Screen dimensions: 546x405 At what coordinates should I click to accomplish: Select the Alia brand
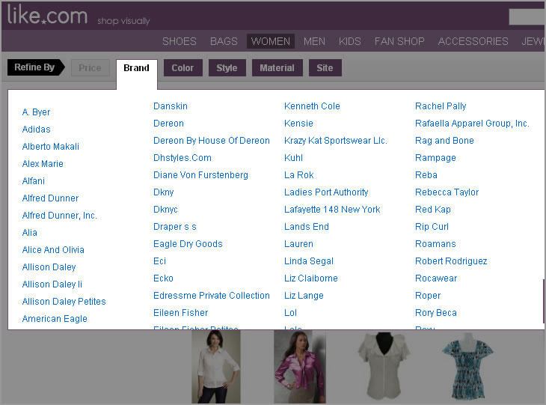(30, 233)
